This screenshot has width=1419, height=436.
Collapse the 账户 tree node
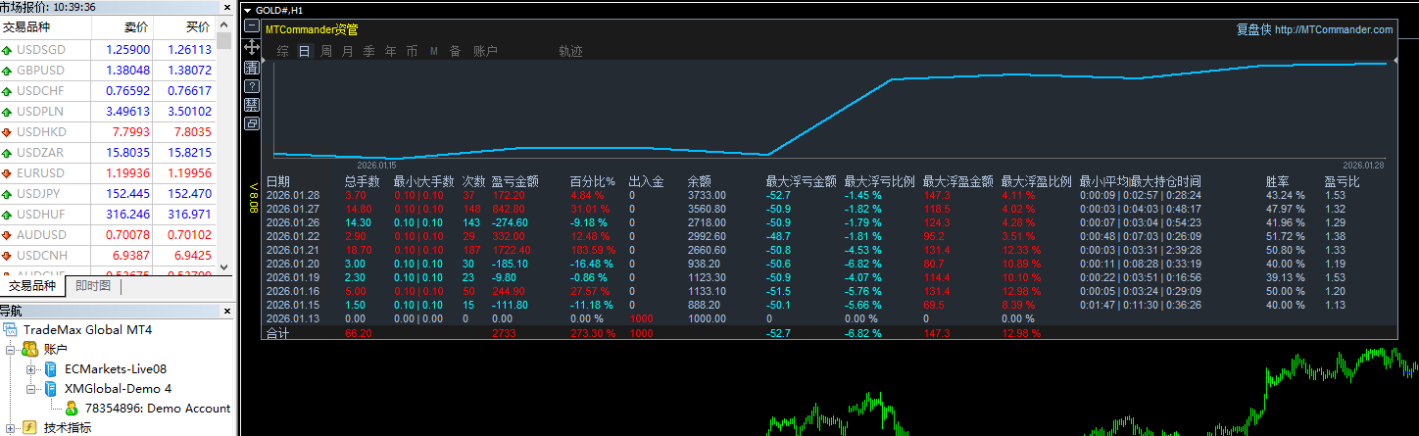point(11,350)
